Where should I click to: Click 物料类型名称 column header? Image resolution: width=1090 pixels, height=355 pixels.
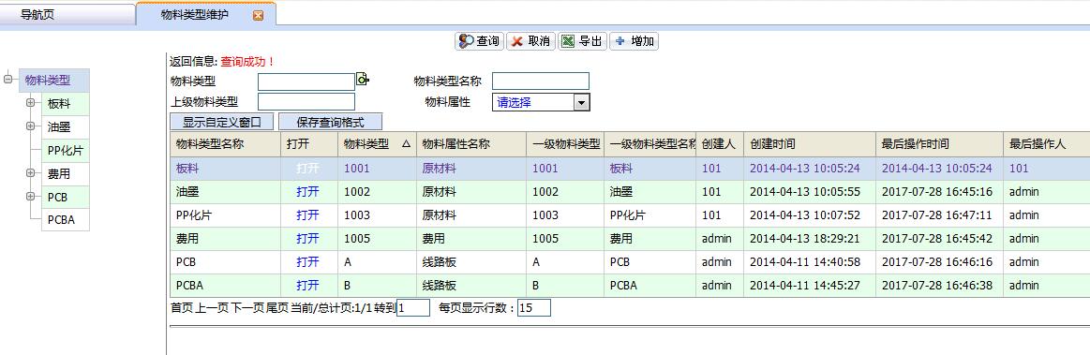(x=225, y=144)
